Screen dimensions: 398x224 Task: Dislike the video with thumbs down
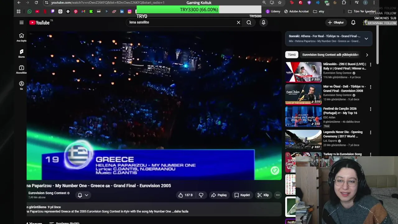click(x=201, y=195)
